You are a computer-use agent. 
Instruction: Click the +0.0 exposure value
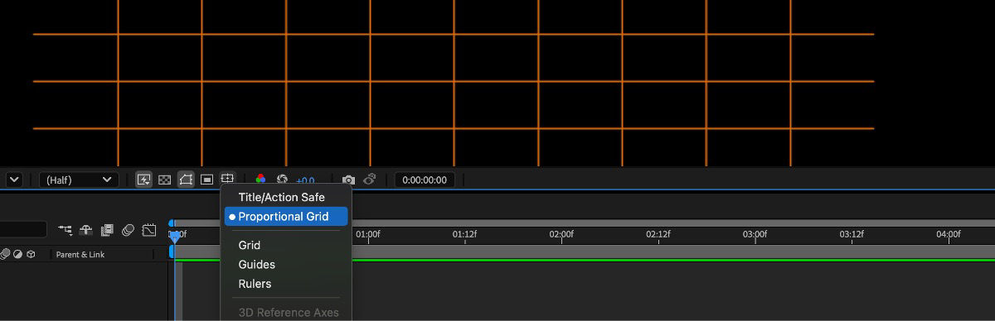(305, 180)
